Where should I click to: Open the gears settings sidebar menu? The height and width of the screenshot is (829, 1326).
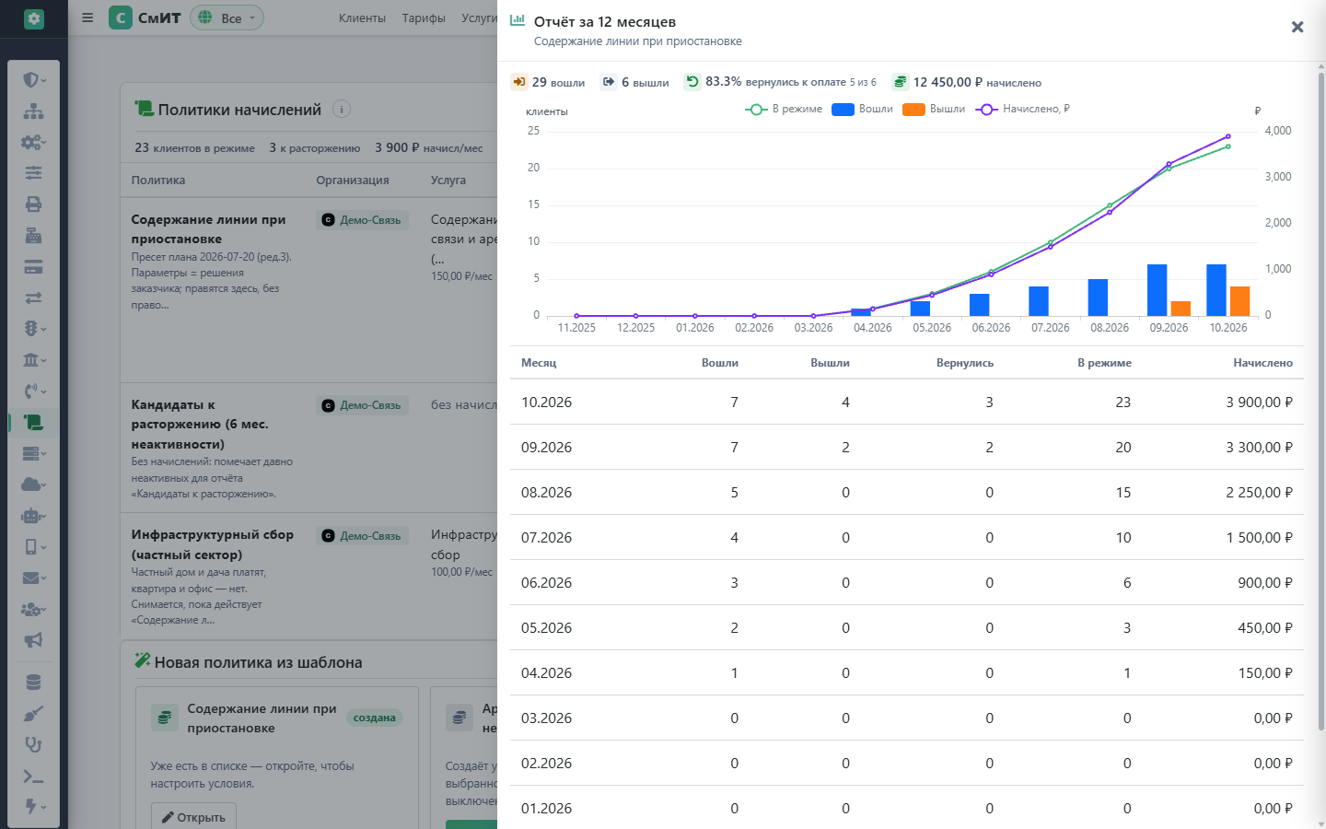pos(33,143)
